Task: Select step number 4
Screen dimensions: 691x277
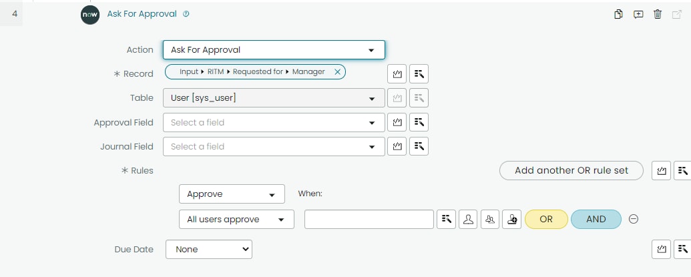Action: pyautogui.click(x=15, y=13)
